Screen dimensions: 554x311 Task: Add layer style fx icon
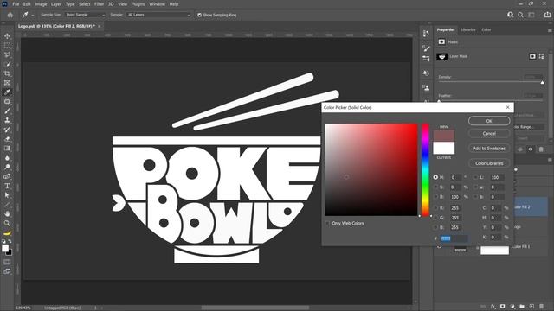(x=493, y=307)
